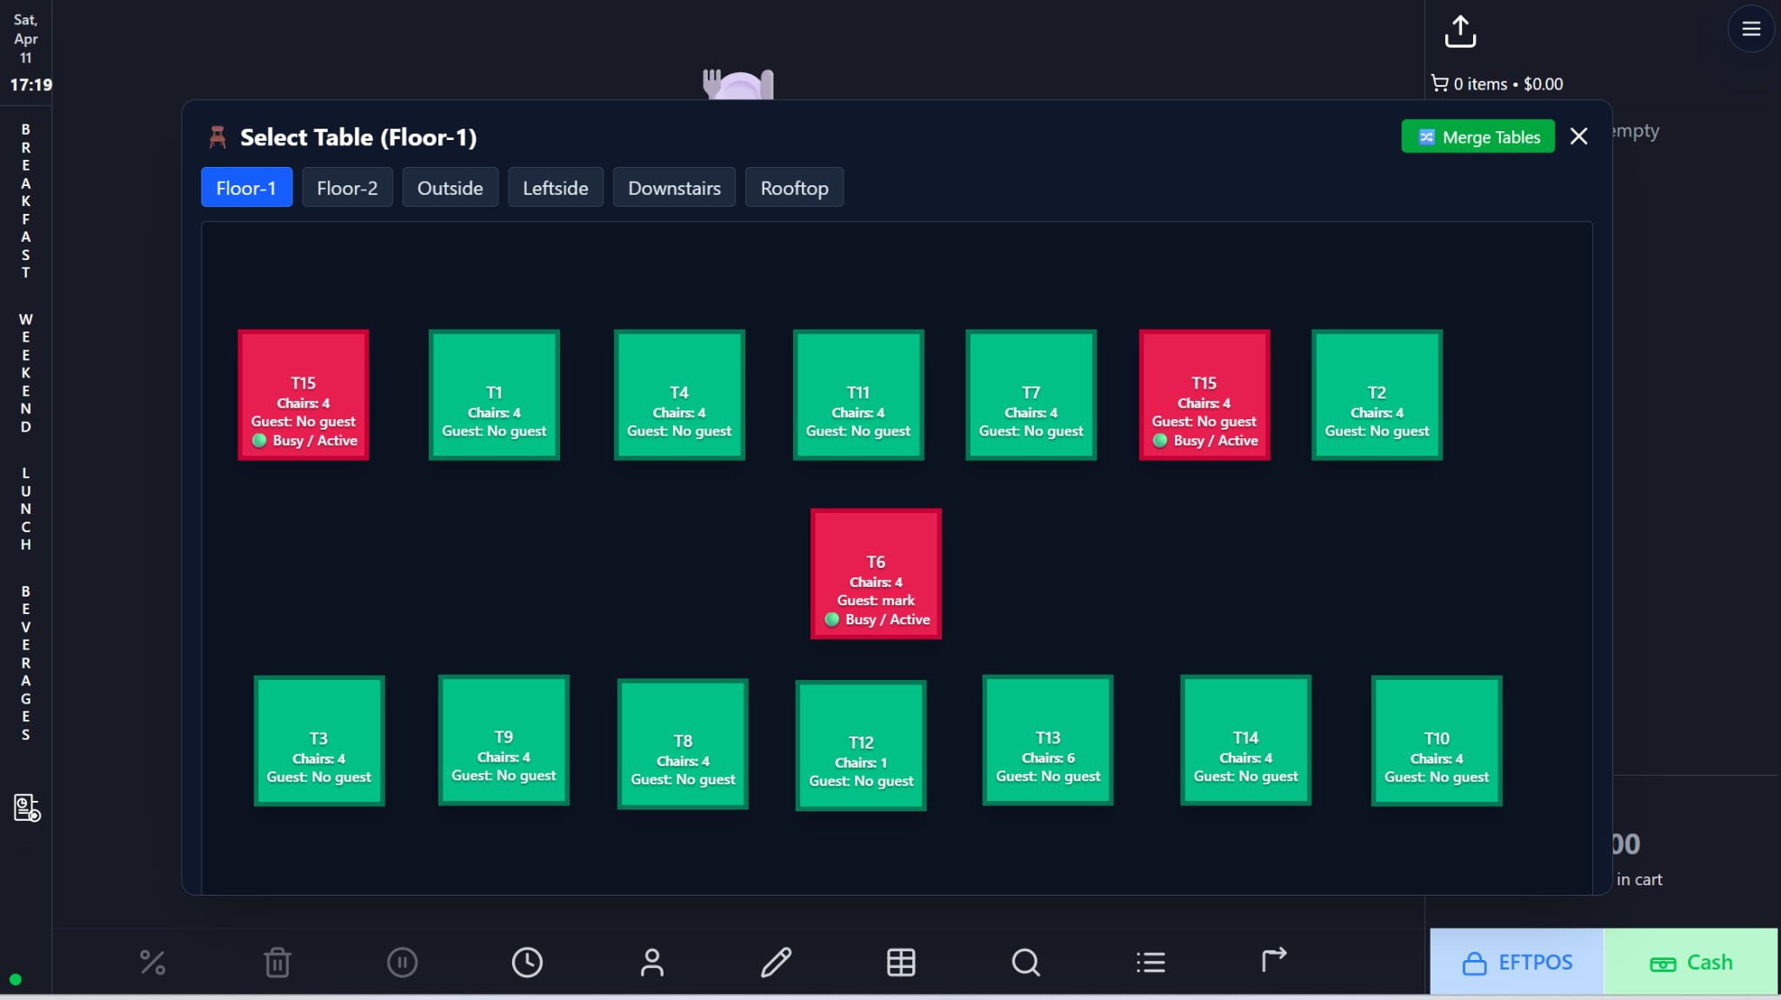Click the time display 17:19
Viewport: 1781px width, 1000px height.
point(31,84)
